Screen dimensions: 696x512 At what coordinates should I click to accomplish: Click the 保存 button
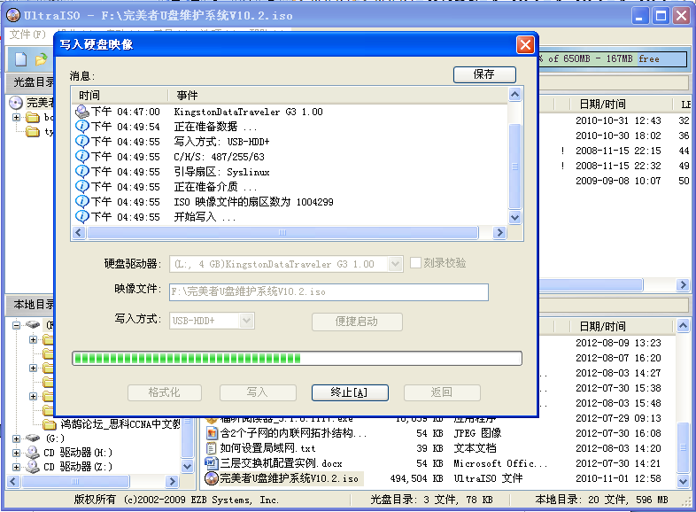click(x=484, y=74)
